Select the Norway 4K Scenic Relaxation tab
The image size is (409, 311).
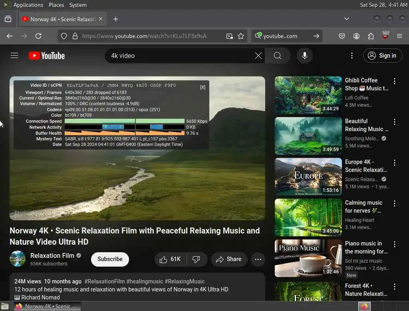point(63,19)
